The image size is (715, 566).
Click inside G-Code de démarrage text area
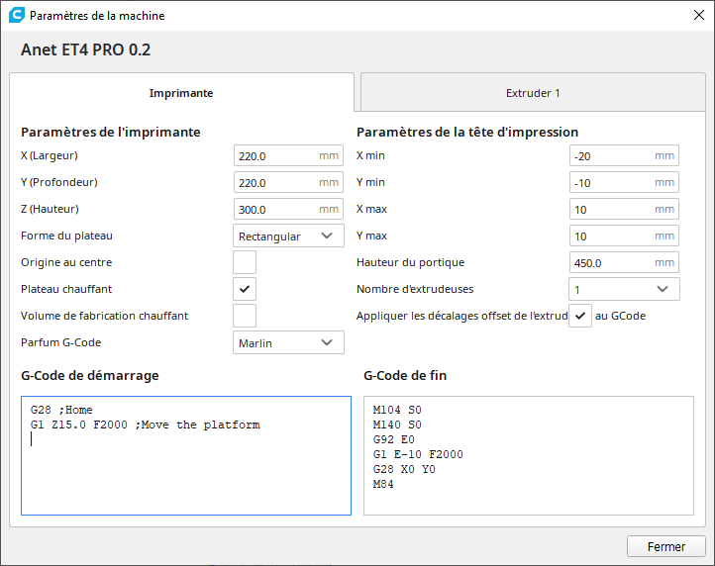186,456
